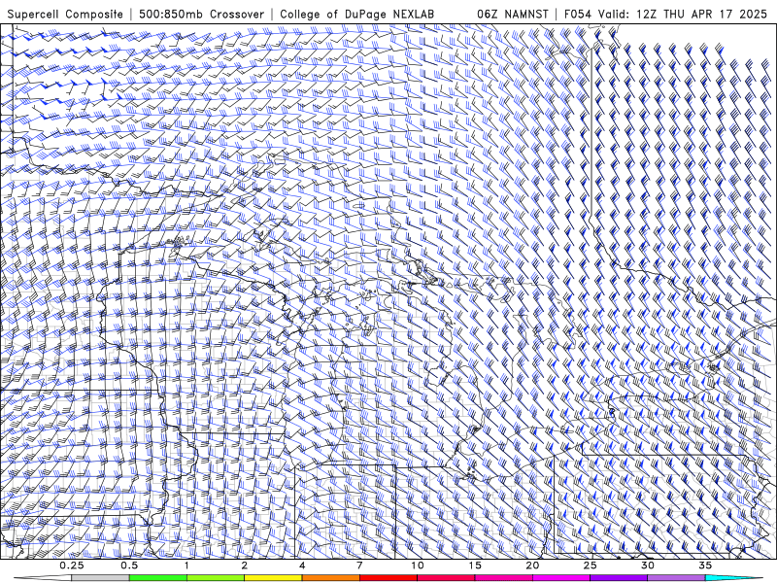Screen dimensions: 777x583
Task: Click the legend value "20"
Action: coord(532,566)
